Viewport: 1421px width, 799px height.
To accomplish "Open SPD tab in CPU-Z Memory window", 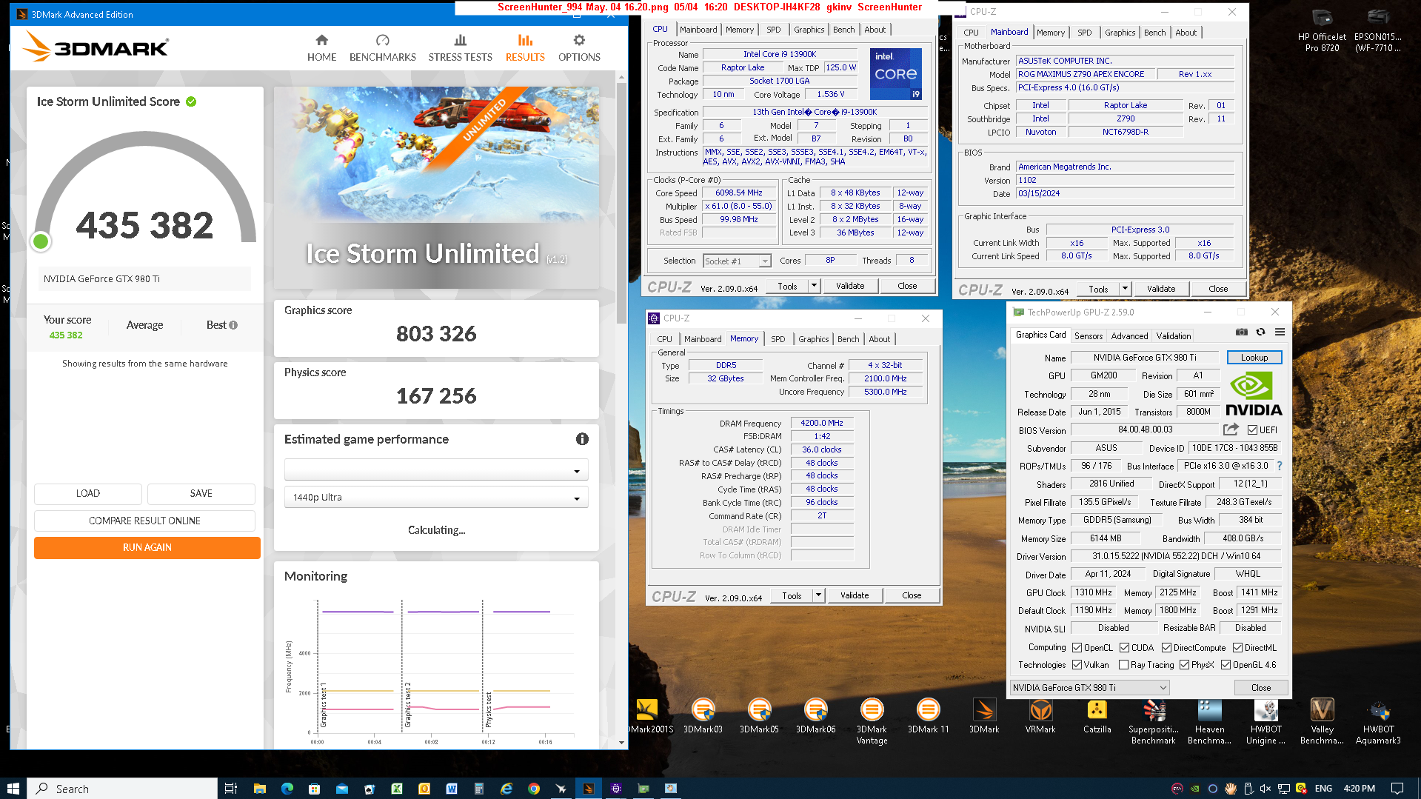I will coord(778,339).
